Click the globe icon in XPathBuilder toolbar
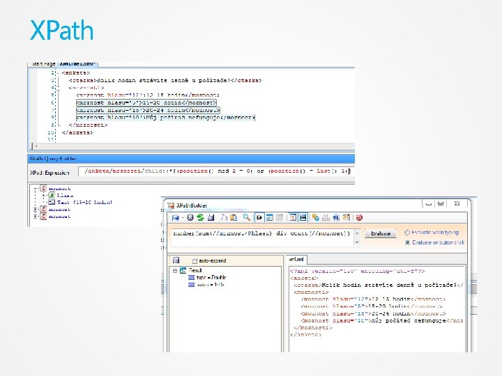The width and height of the screenshot is (502, 376). (190, 218)
